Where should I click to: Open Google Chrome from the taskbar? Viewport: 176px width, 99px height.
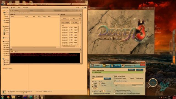8,97
